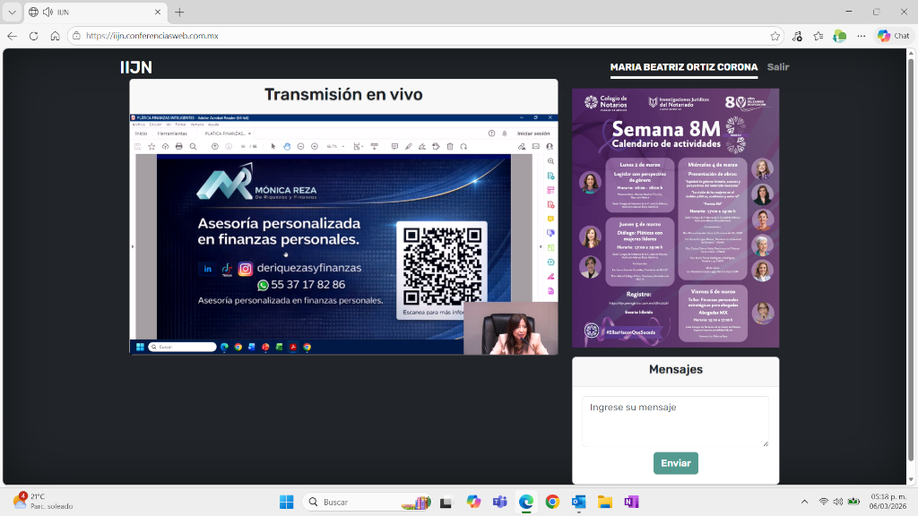Open the weather widget showing 21°C

[44, 502]
